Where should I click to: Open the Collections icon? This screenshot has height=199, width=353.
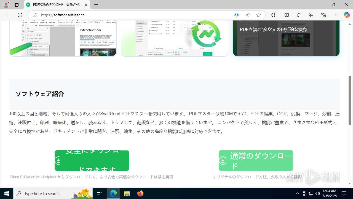click(311, 15)
